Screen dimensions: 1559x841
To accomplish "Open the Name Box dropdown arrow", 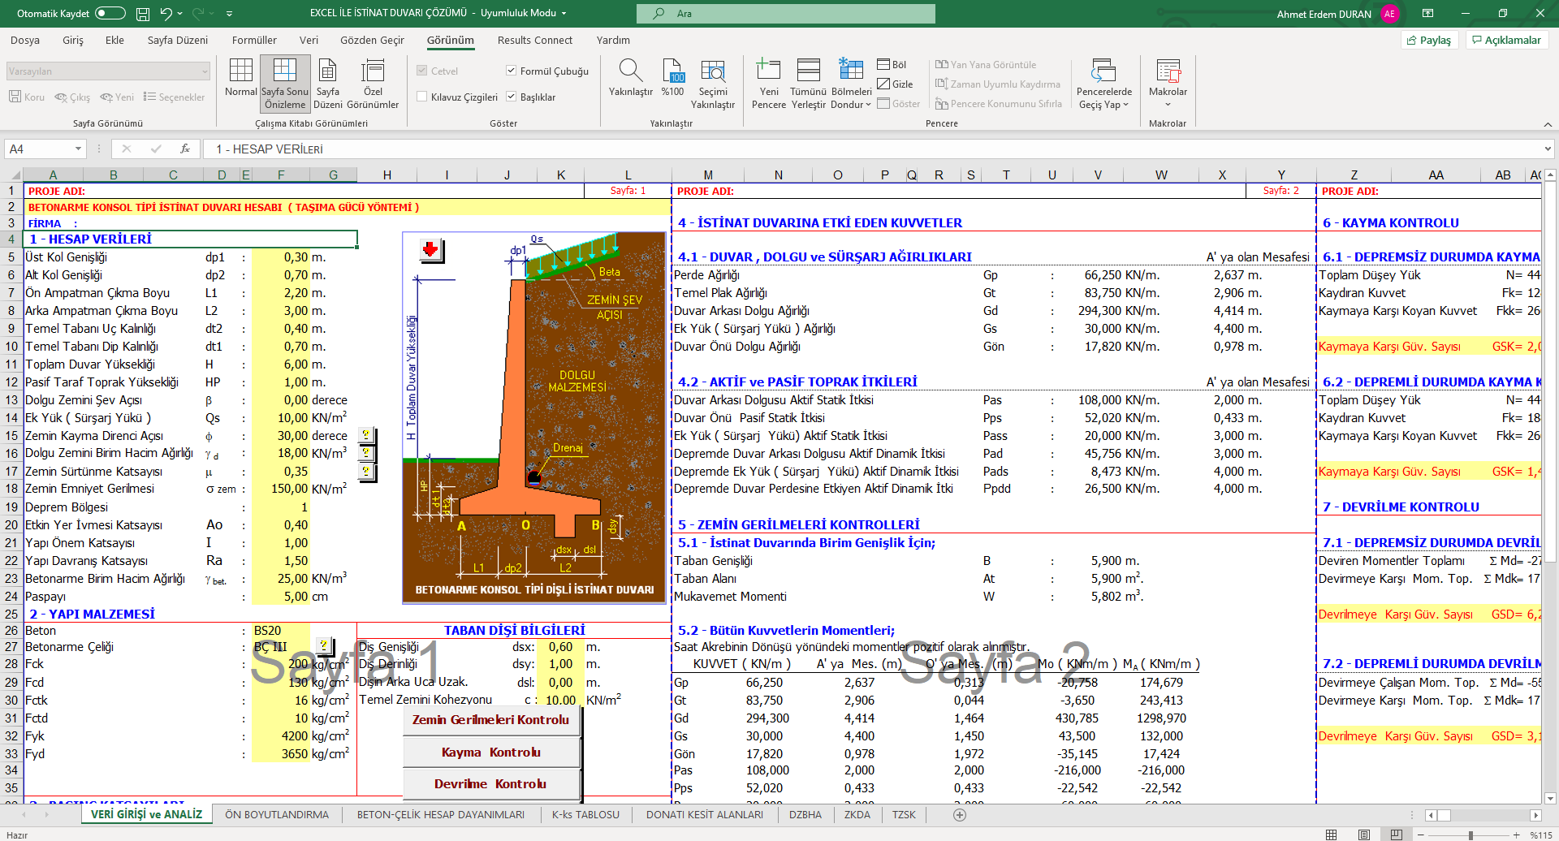I will [x=78, y=149].
